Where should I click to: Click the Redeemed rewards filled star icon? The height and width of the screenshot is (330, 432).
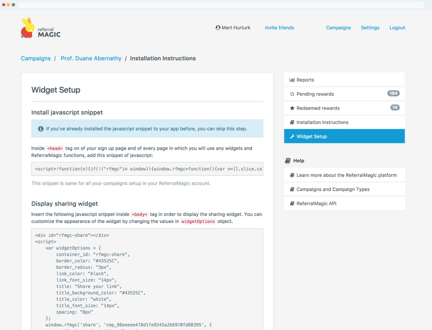(x=292, y=108)
